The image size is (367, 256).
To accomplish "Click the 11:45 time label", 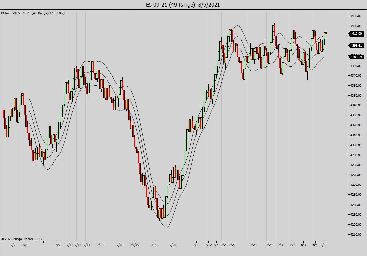I will pyautogui.click(x=154, y=245).
